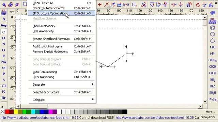Insert COCH3 radical group
The image size is (218, 122).
213,60
